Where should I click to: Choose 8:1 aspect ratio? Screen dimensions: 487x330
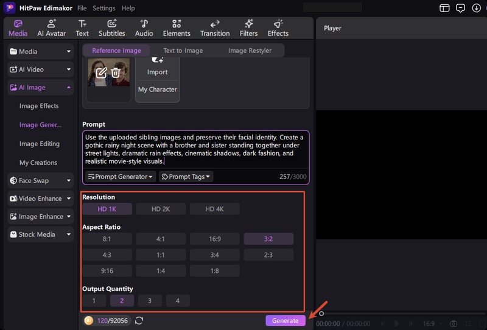[107, 239]
